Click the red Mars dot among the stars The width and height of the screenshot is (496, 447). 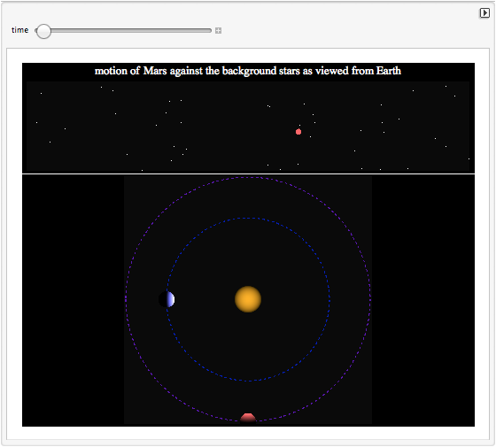click(298, 132)
